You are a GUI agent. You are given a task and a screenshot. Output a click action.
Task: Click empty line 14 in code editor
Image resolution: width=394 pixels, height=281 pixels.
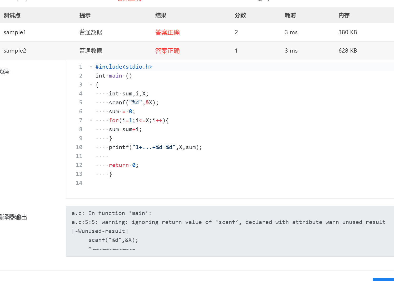158,183
